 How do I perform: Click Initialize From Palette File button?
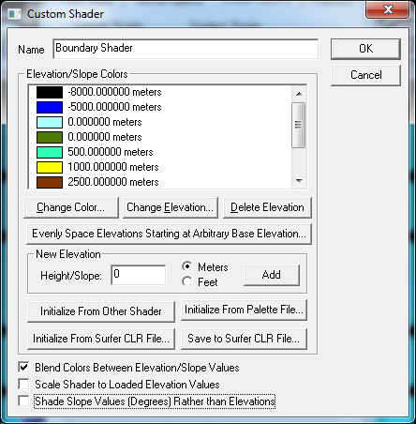[x=244, y=310]
